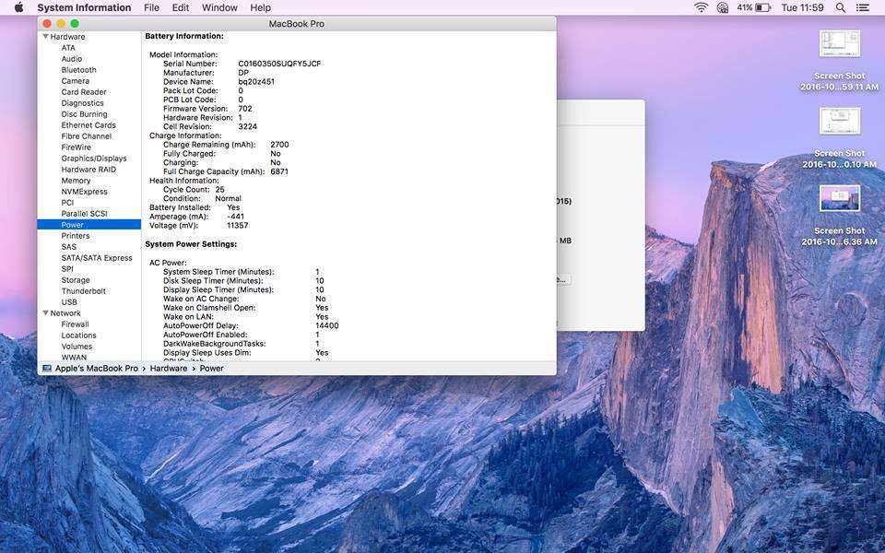Screen dimensions: 885x553
Task: Click the AutoPowerOff Delay value 14400
Action: tap(326, 325)
